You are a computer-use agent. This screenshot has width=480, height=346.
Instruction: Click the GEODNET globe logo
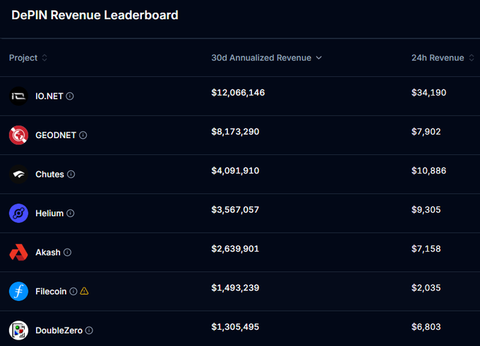pyautogui.click(x=18, y=135)
